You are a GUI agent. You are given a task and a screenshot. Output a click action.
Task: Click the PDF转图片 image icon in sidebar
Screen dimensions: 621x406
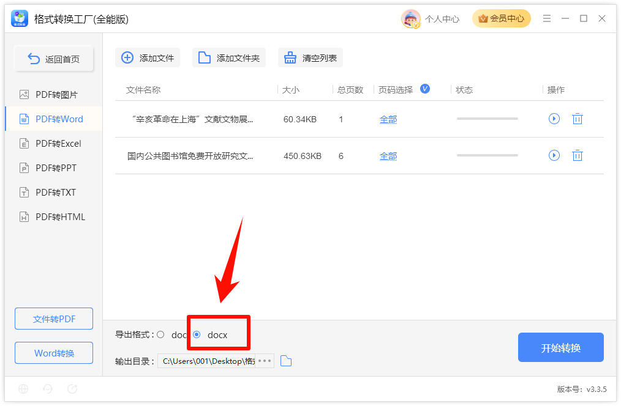click(24, 95)
